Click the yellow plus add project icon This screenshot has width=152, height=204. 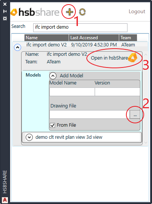(69, 12)
